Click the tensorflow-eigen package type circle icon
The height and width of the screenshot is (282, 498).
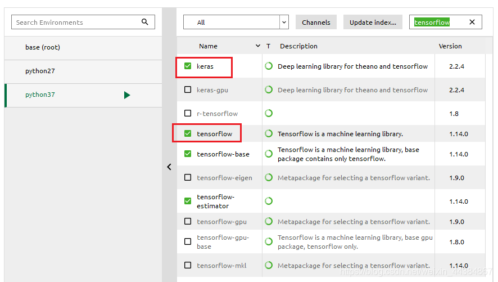[269, 177]
